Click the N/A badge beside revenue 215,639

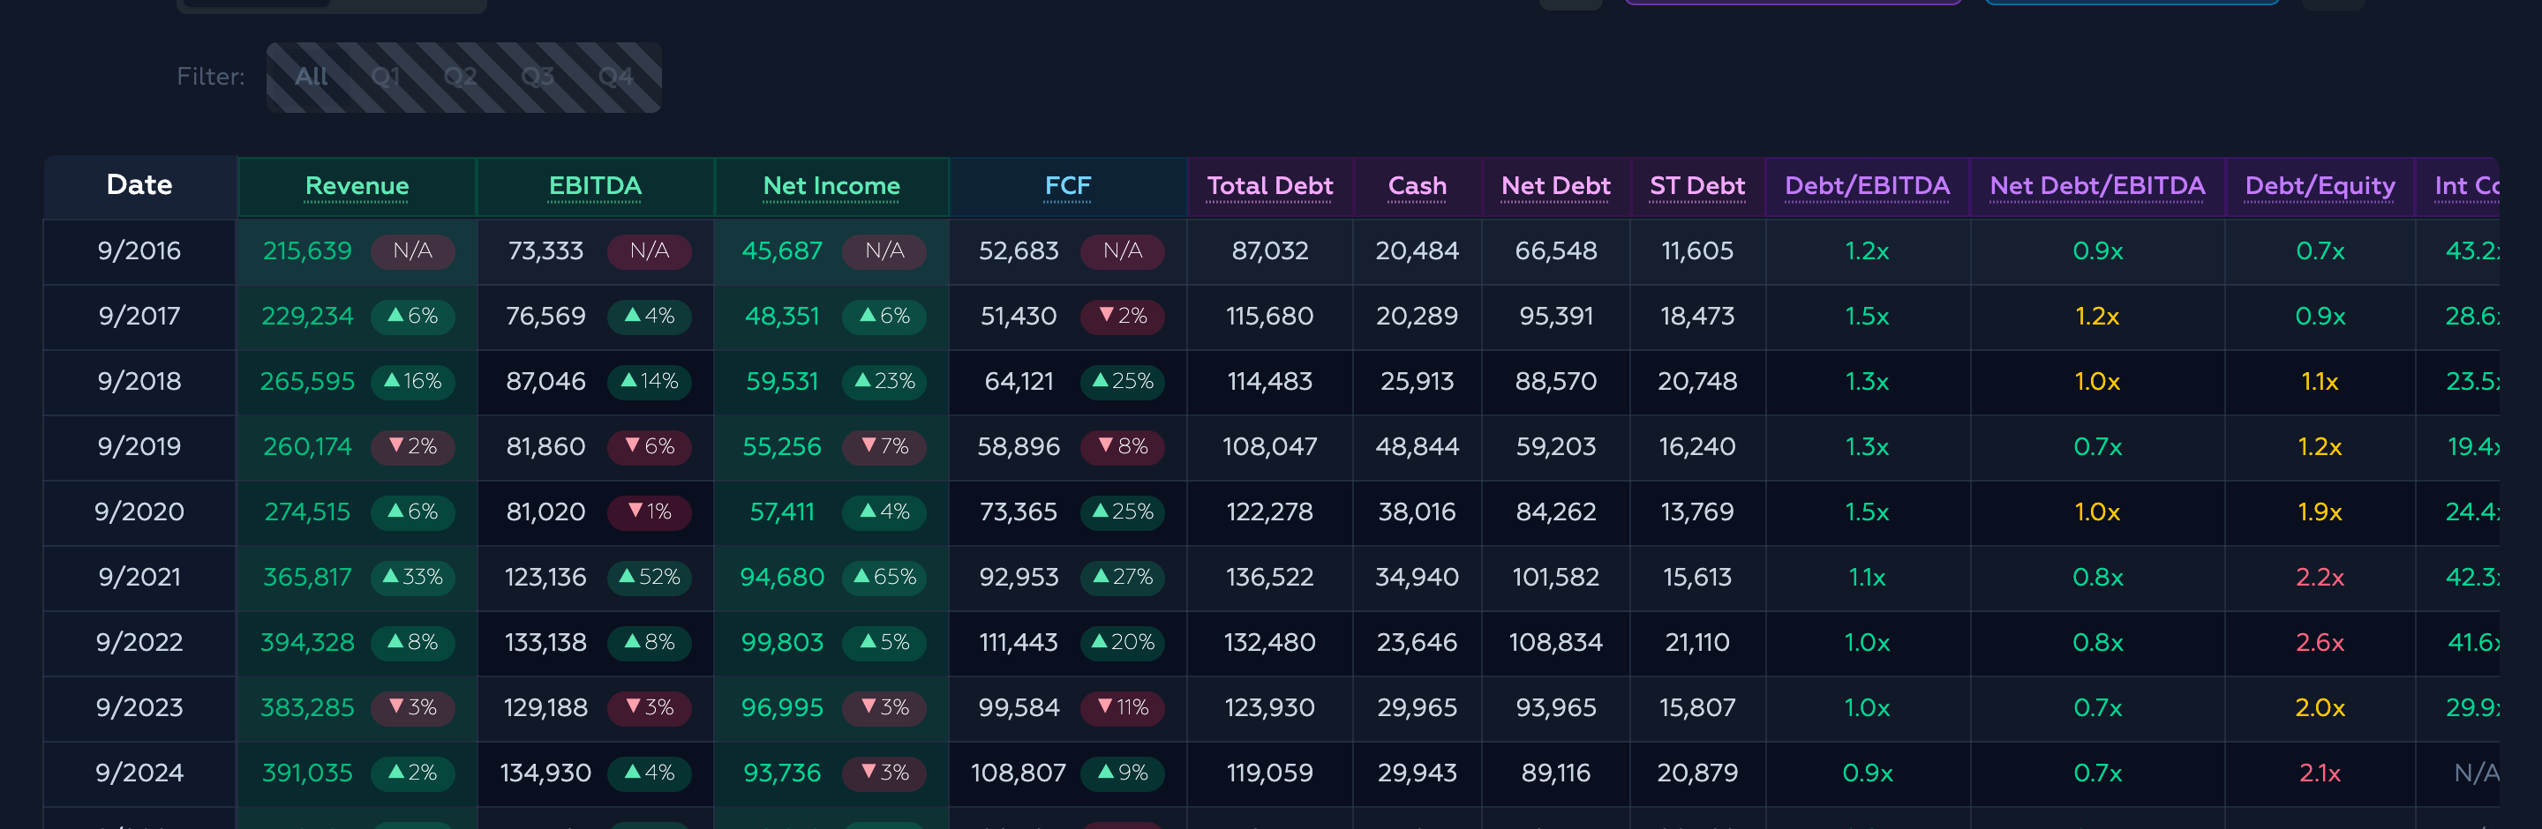click(412, 251)
